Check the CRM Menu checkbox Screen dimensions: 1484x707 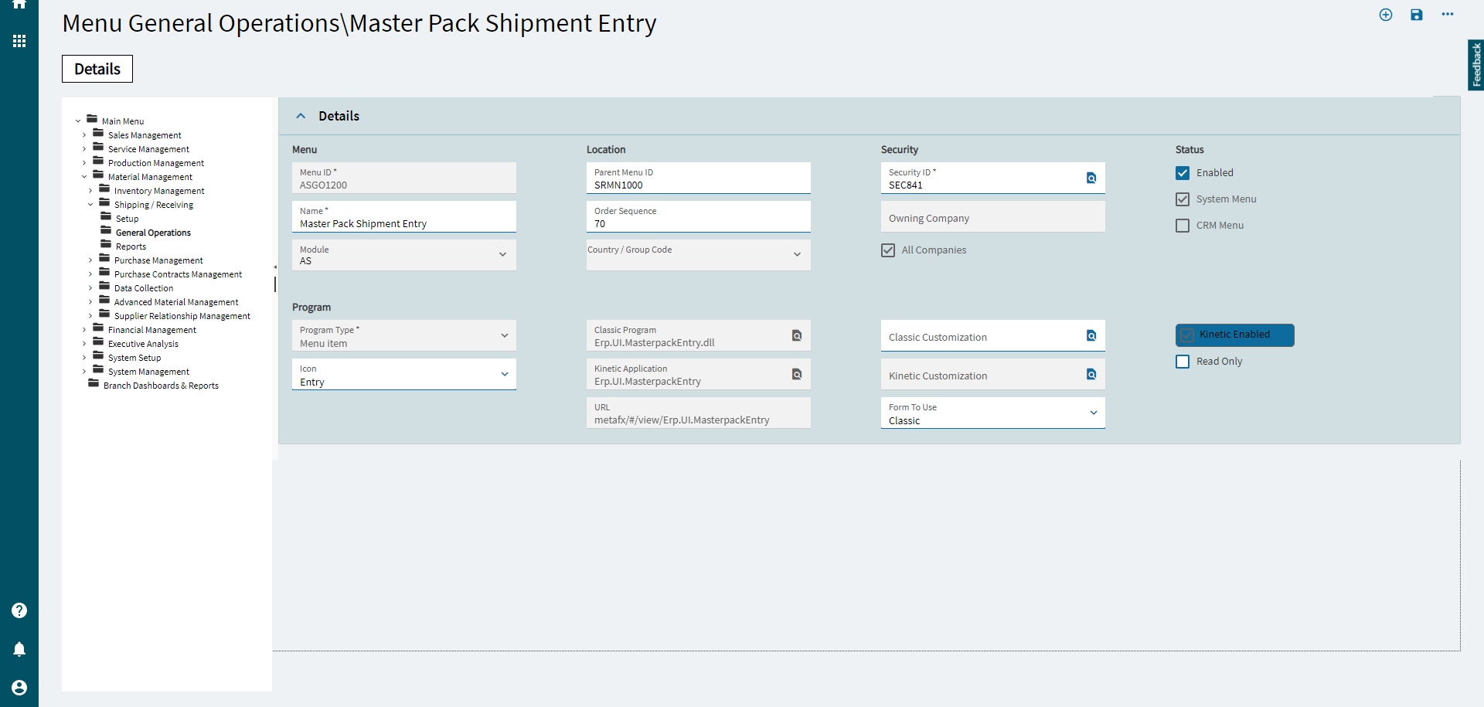[1183, 226]
